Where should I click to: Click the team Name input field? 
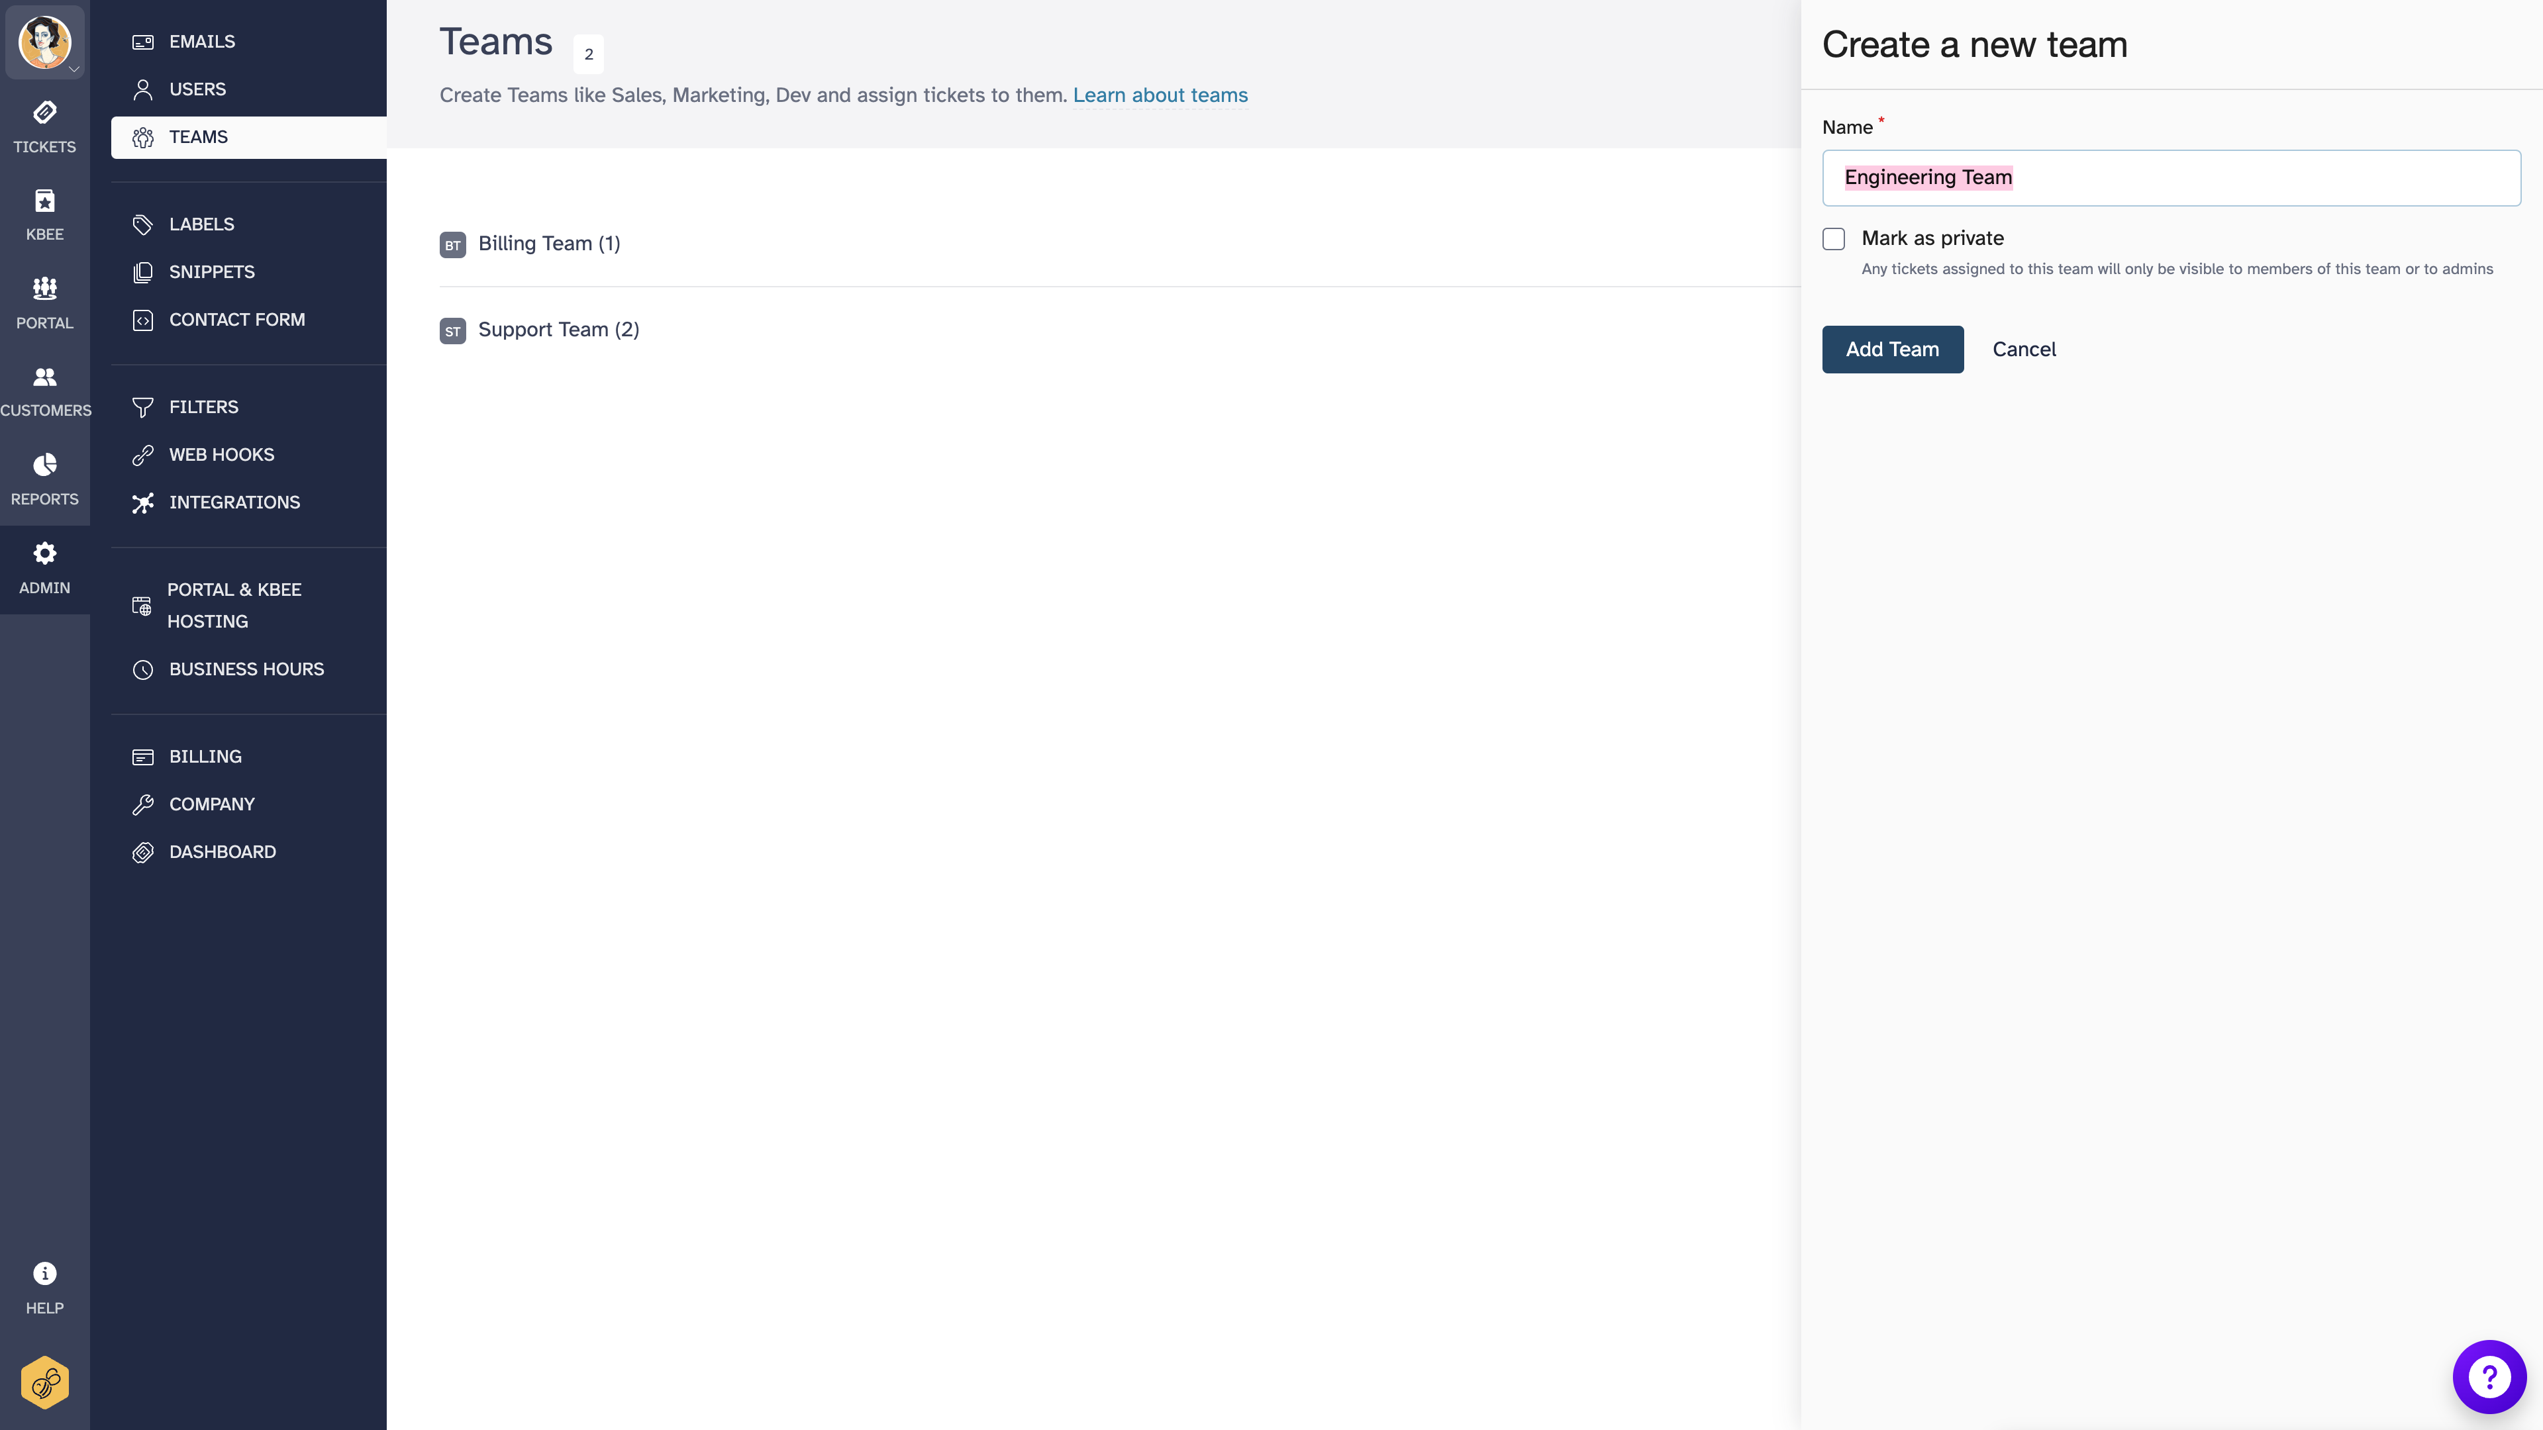[x=2169, y=177]
